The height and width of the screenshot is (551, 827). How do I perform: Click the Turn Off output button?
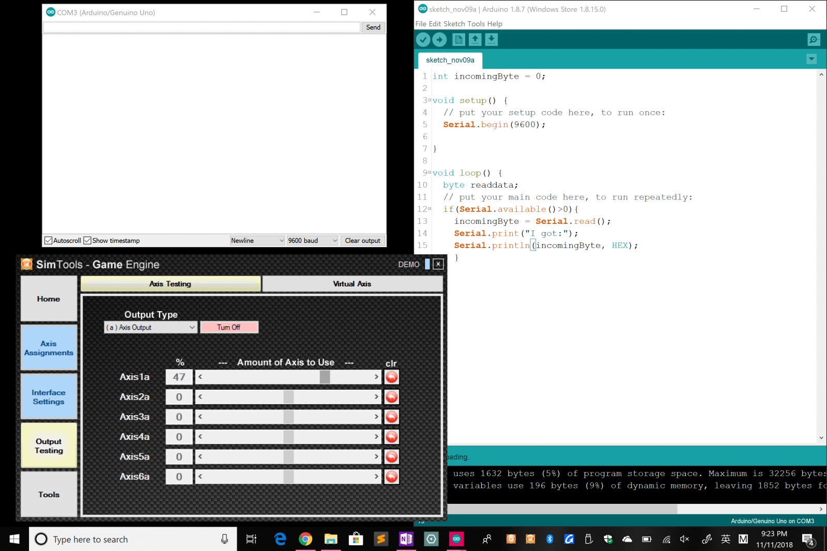pyautogui.click(x=229, y=327)
